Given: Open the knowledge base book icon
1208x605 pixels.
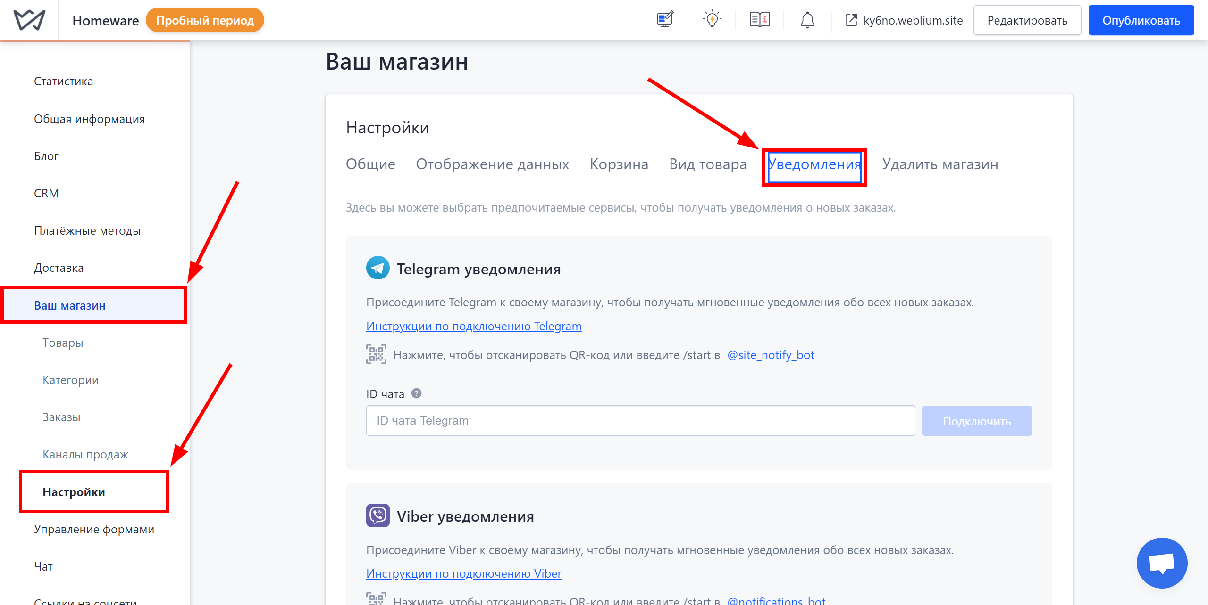Looking at the screenshot, I should tap(760, 20).
